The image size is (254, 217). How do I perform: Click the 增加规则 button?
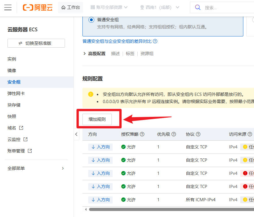tap(97, 119)
